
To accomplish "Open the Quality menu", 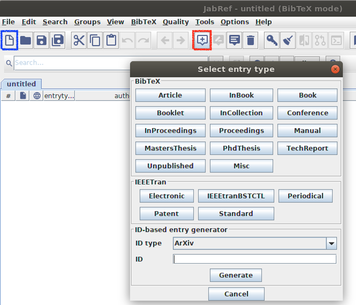I will pyautogui.click(x=176, y=22).
